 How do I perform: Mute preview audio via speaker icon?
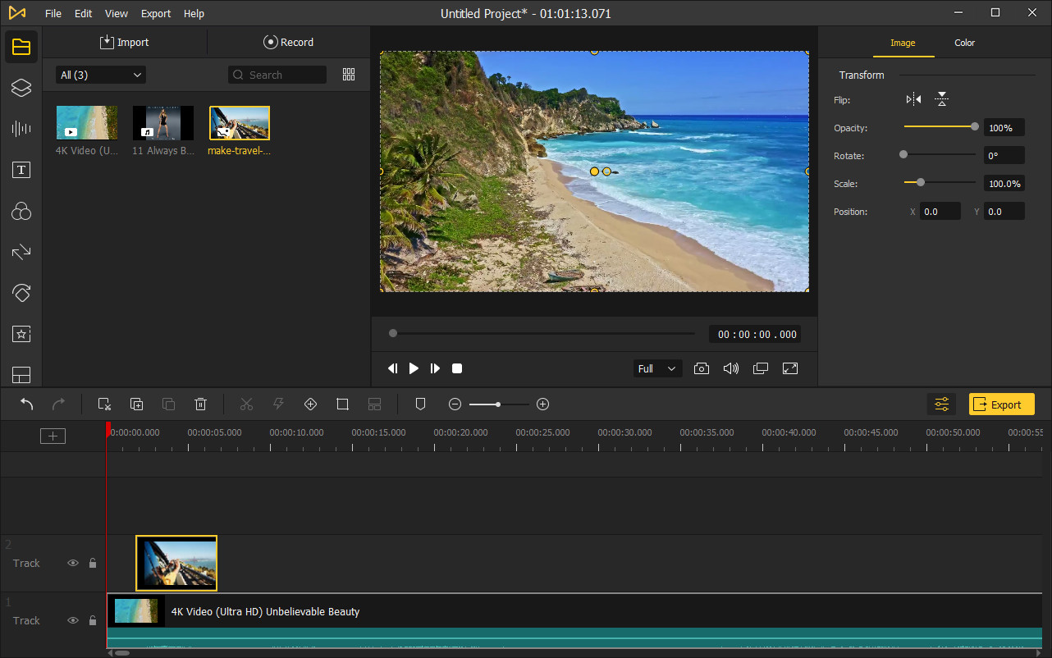point(731,368)
